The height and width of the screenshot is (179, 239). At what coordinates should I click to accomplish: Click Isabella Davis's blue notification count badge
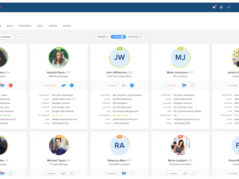(x=72, y=86)
